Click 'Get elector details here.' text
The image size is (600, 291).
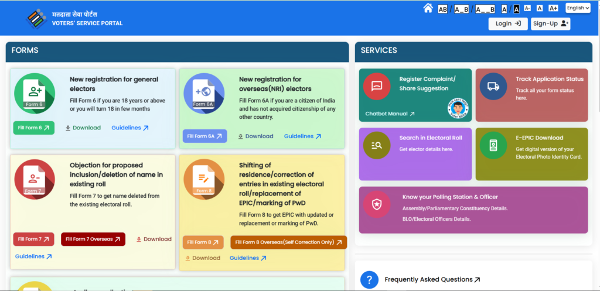(427, 149)
